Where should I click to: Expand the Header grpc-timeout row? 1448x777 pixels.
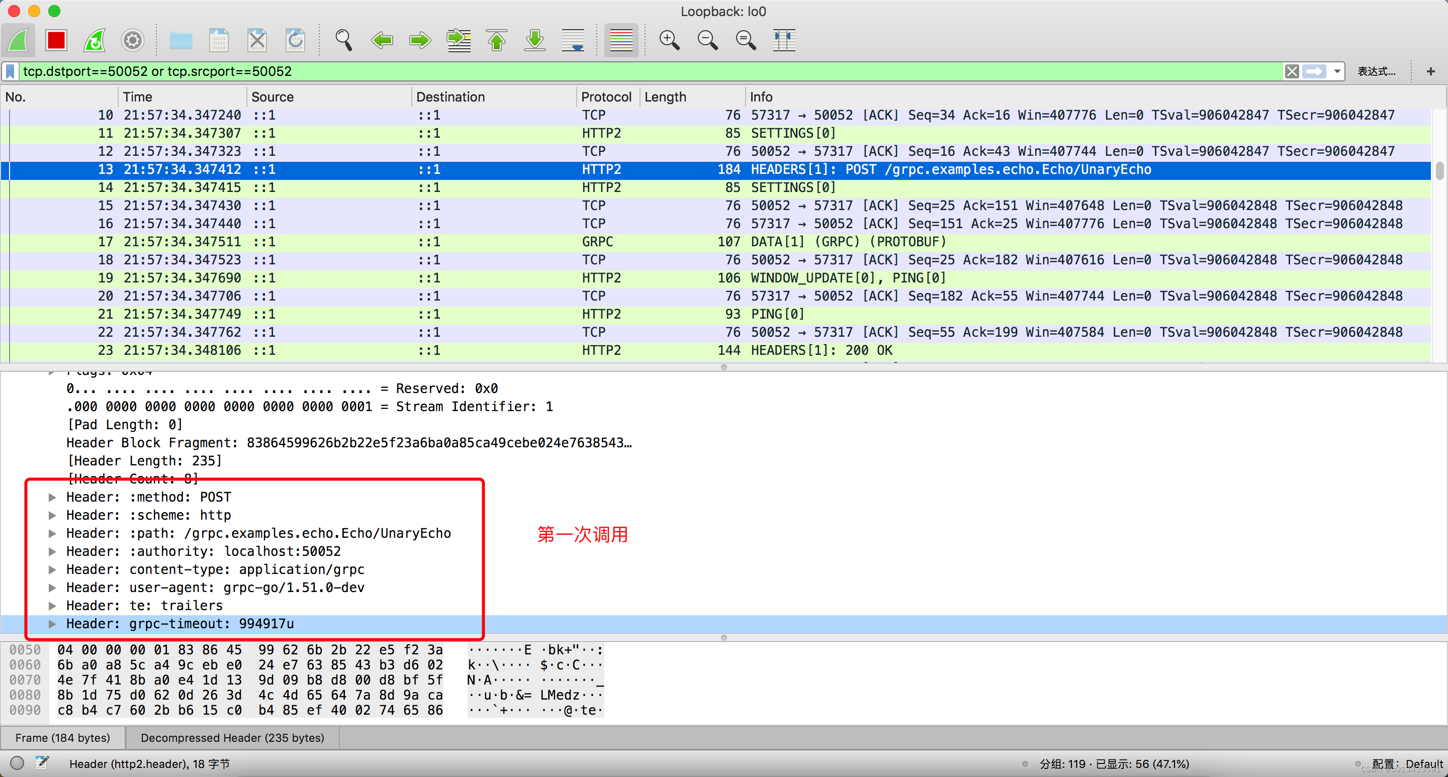(52, 624)
